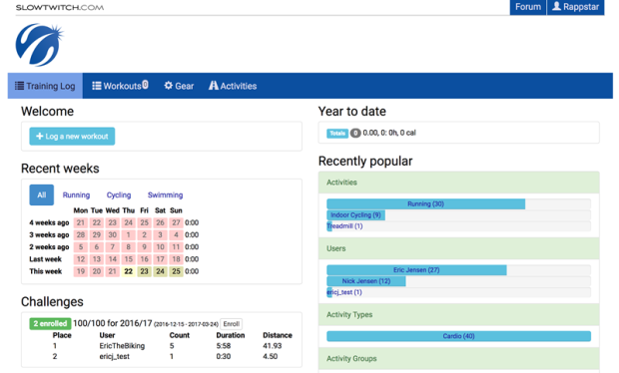Select the All filter pill
Screen dimensions: 619x373
click(x=42, y=194)
